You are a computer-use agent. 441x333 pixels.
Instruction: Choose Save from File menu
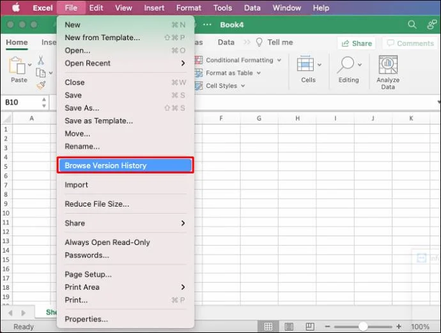[125, 95]
